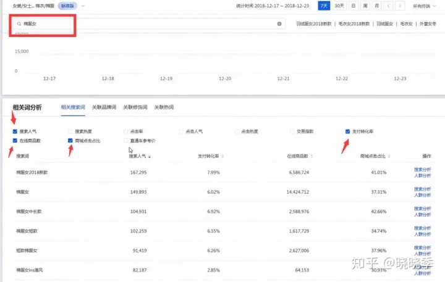Click the search magnifier icon in search box
Screen dimensions: 445x282
point(19,23)
